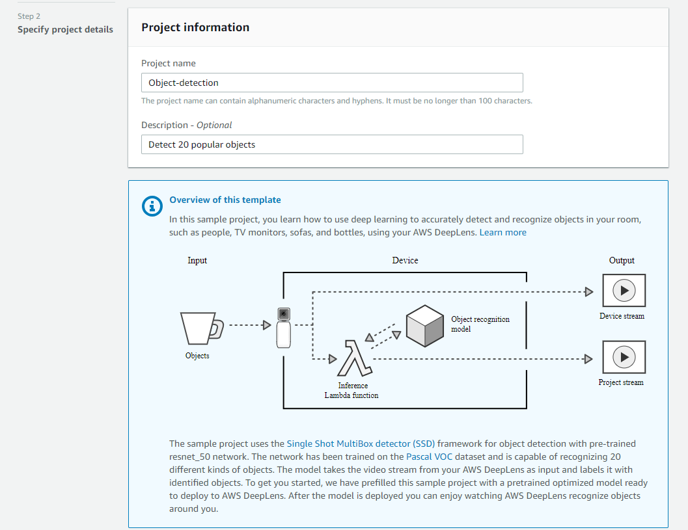Click the Input label in the diagram
The height and width of the screenshot is (530, 688).
(197, 260)
